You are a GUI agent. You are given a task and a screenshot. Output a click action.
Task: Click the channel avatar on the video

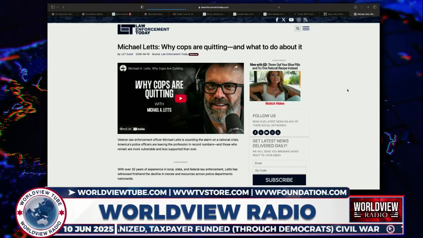pyautogui.click(x=123, y=68)
